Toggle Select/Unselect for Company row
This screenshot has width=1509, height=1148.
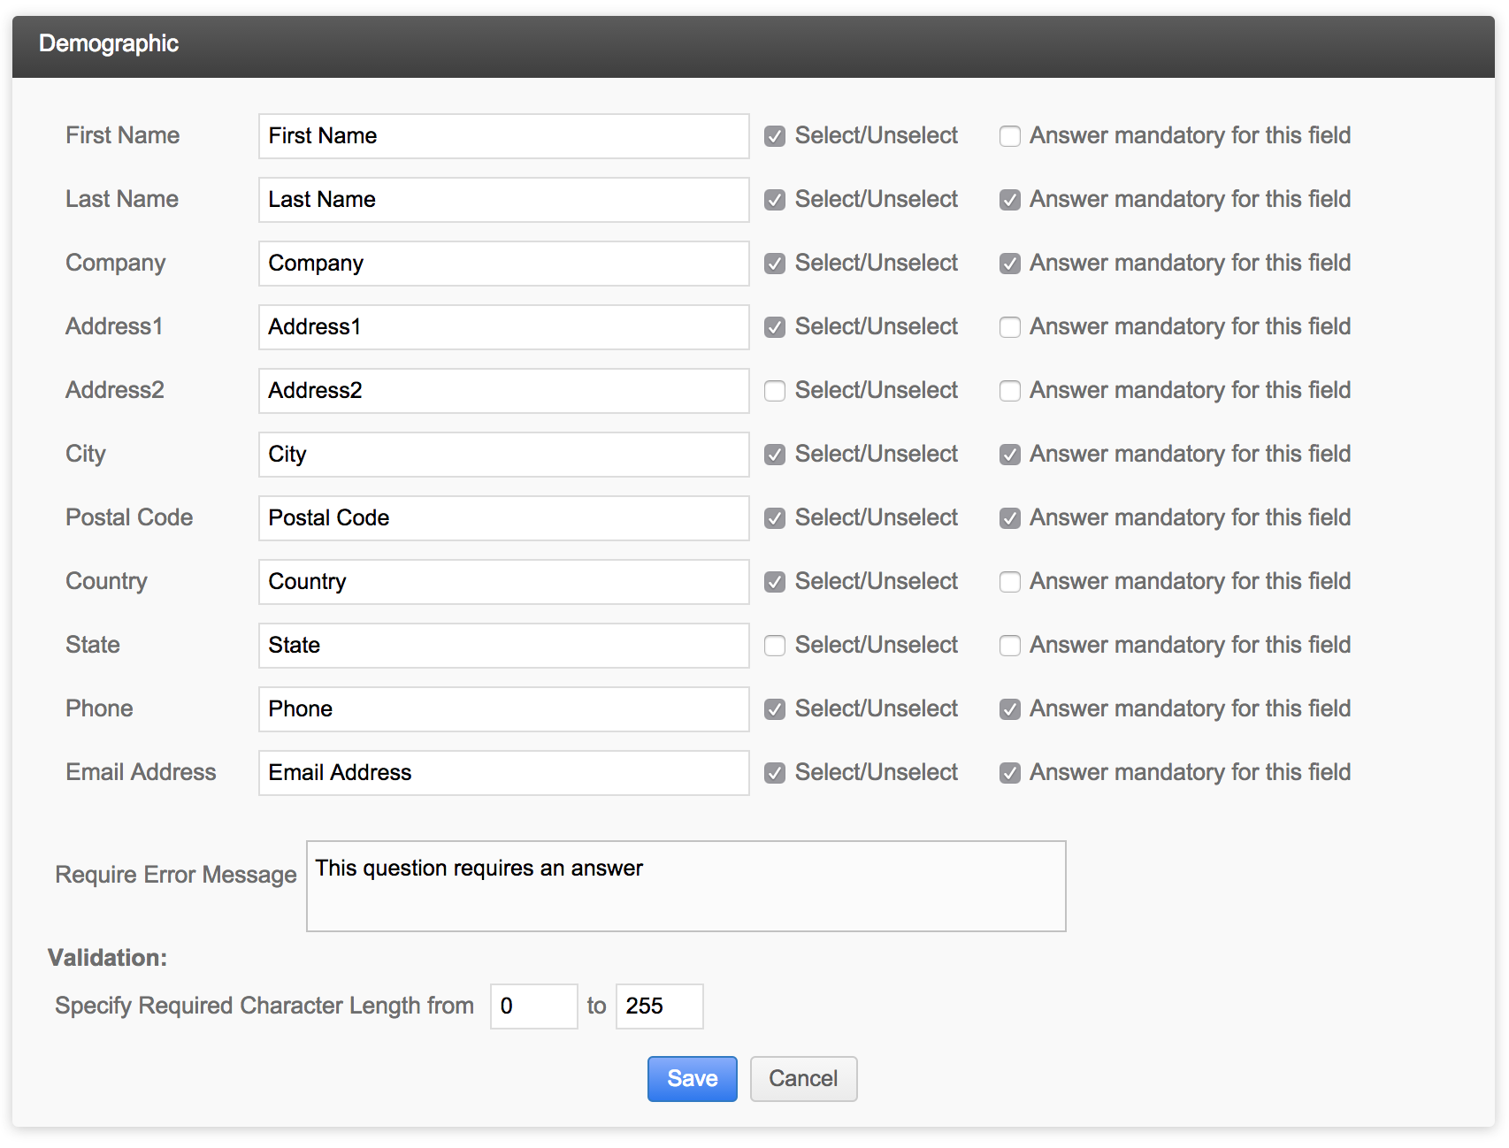[775, 264]
